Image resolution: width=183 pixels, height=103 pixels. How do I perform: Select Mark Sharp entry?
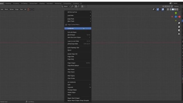(x=78, y=76)
